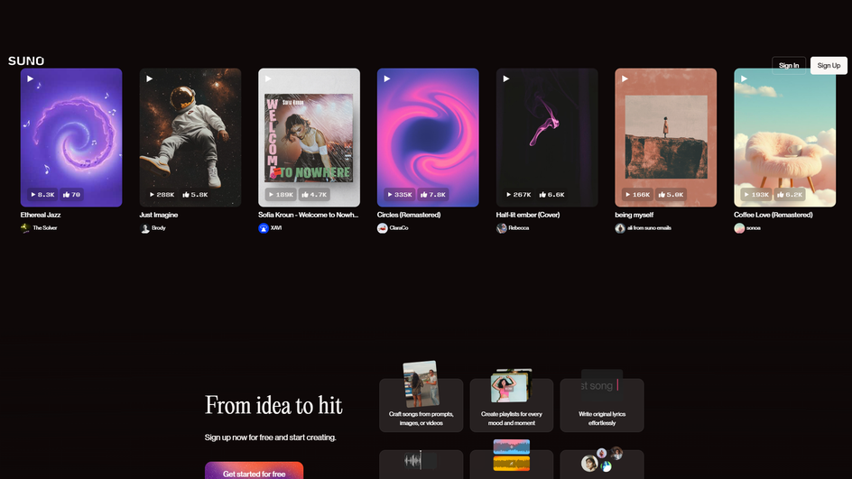The width and height of the screenshot is (852, 479).
Task: Click Get started for free
Action: tap(254, 472)
